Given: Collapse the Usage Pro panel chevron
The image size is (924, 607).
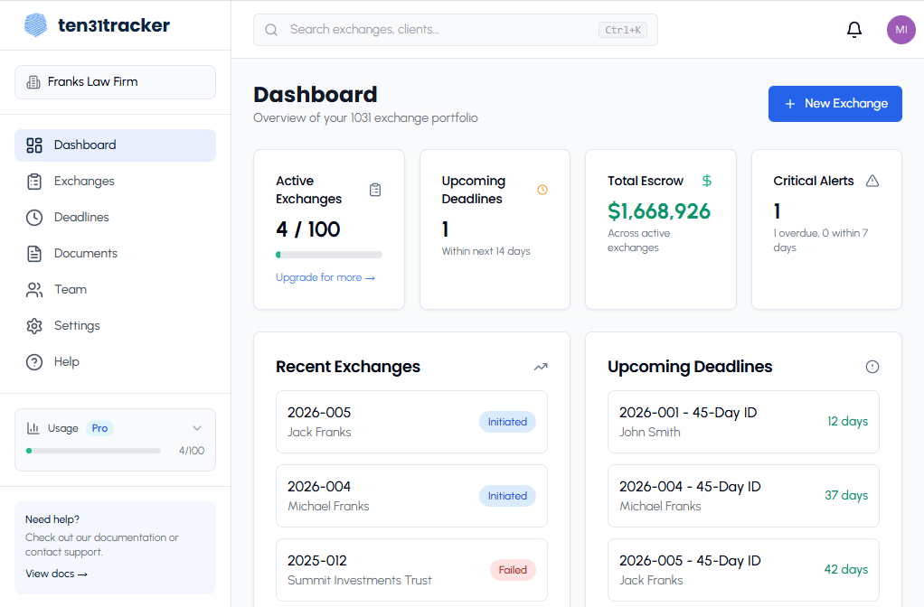Looking at the screenshot, I should pos(196,427).
